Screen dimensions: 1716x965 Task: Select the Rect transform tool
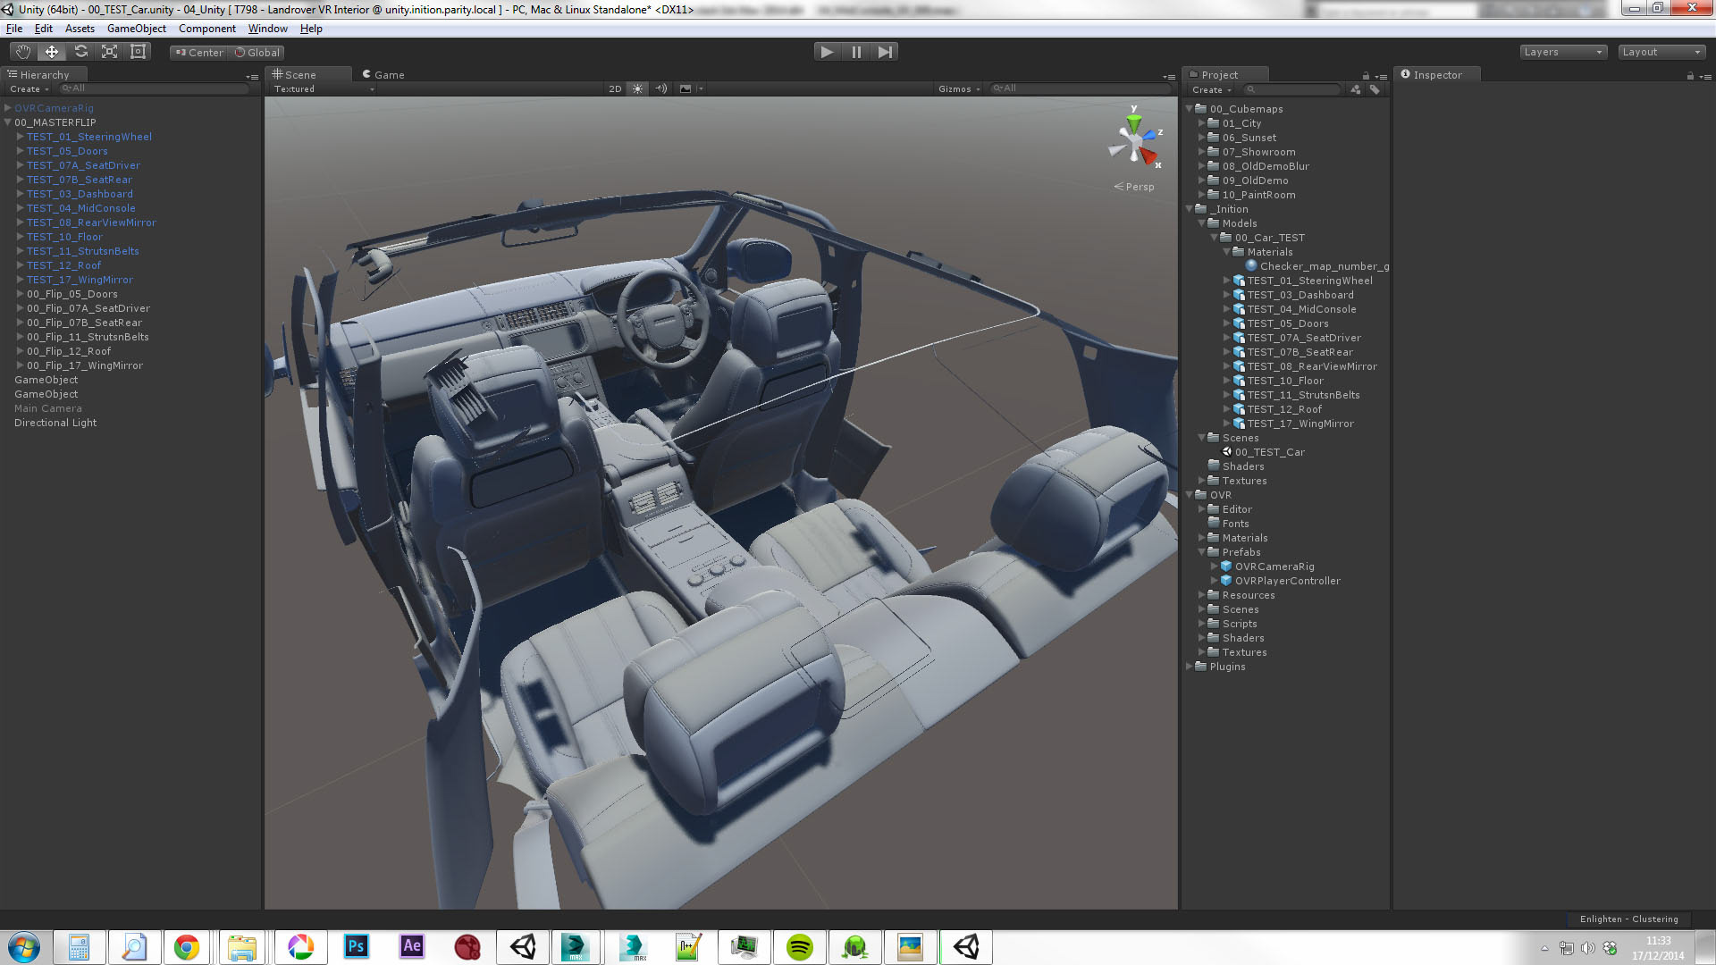138,52
